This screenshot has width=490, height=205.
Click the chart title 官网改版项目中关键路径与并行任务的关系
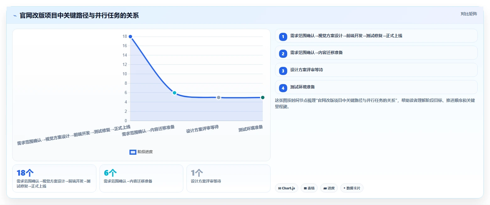pyautogui.click(x=79, y=15)
